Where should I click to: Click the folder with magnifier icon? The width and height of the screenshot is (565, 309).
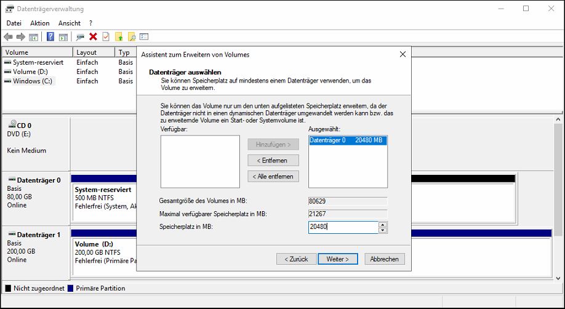[132, 37]
